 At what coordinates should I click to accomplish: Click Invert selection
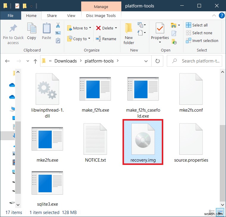(202, 41)
